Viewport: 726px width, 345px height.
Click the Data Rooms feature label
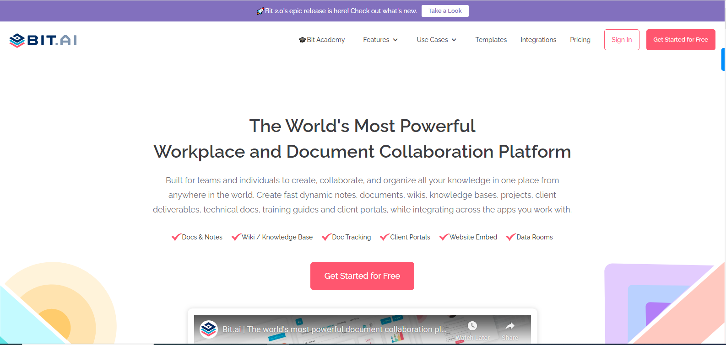pos(535,237)
